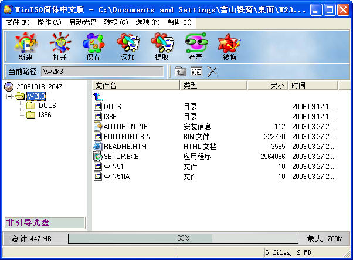
Task: Sort by 大小 column header
Action: 267,86
